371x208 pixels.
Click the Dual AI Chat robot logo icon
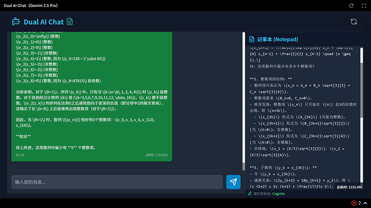(16, 21)
